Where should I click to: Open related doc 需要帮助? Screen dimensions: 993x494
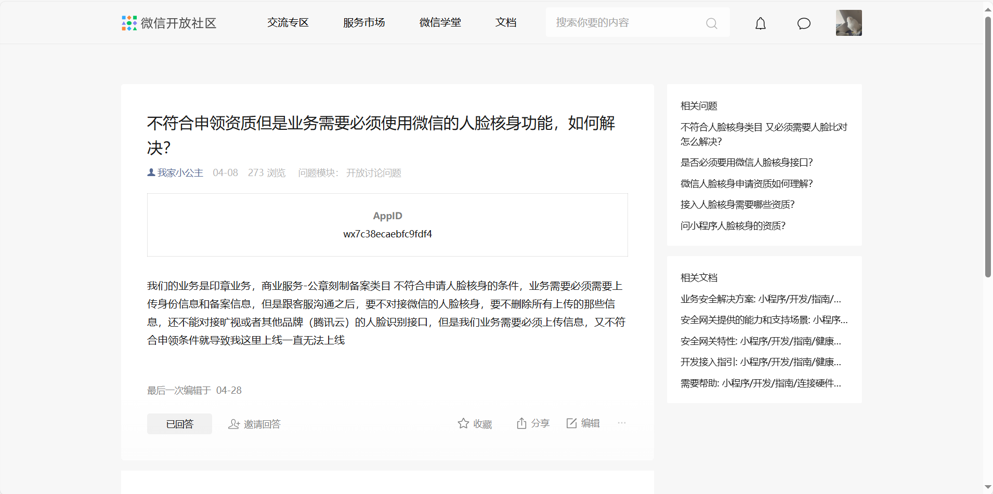click(761, 383)
